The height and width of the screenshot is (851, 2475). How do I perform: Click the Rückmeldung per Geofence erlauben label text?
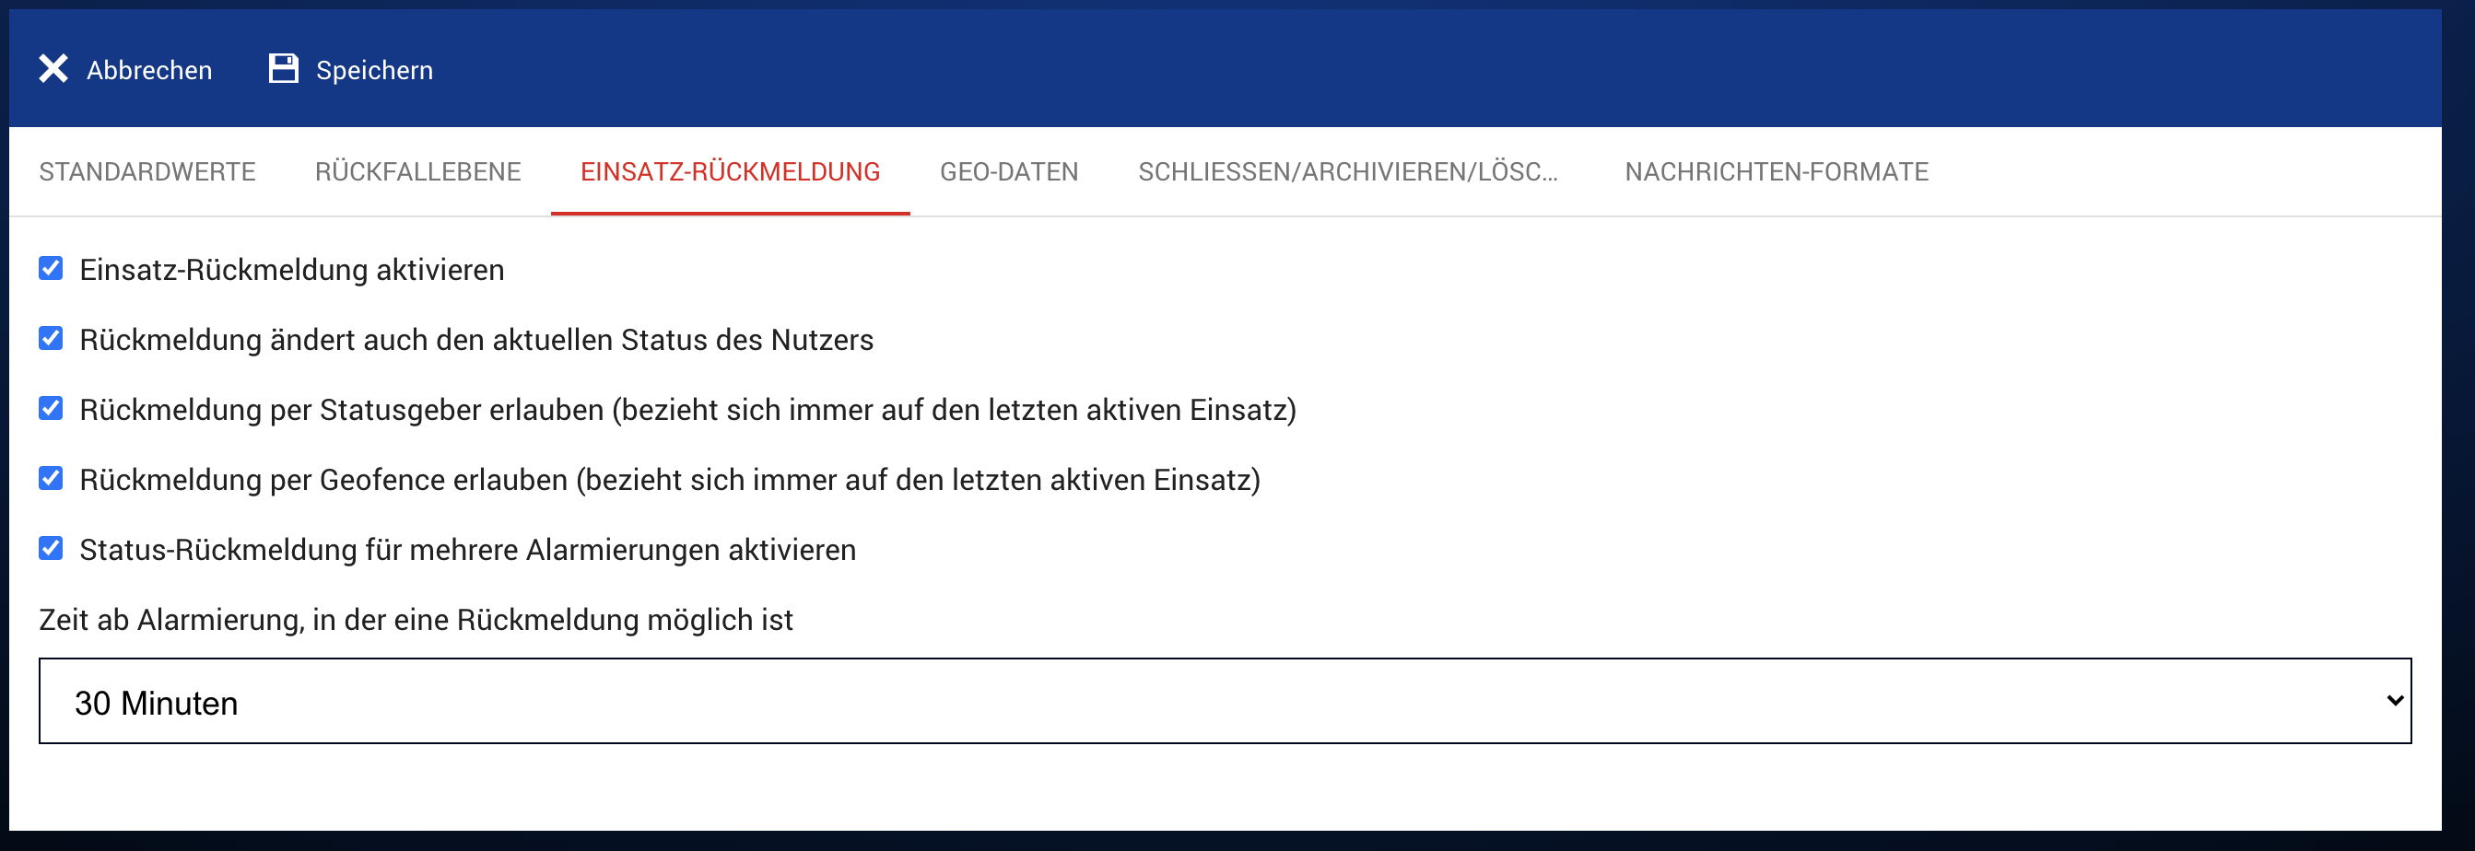669,480
